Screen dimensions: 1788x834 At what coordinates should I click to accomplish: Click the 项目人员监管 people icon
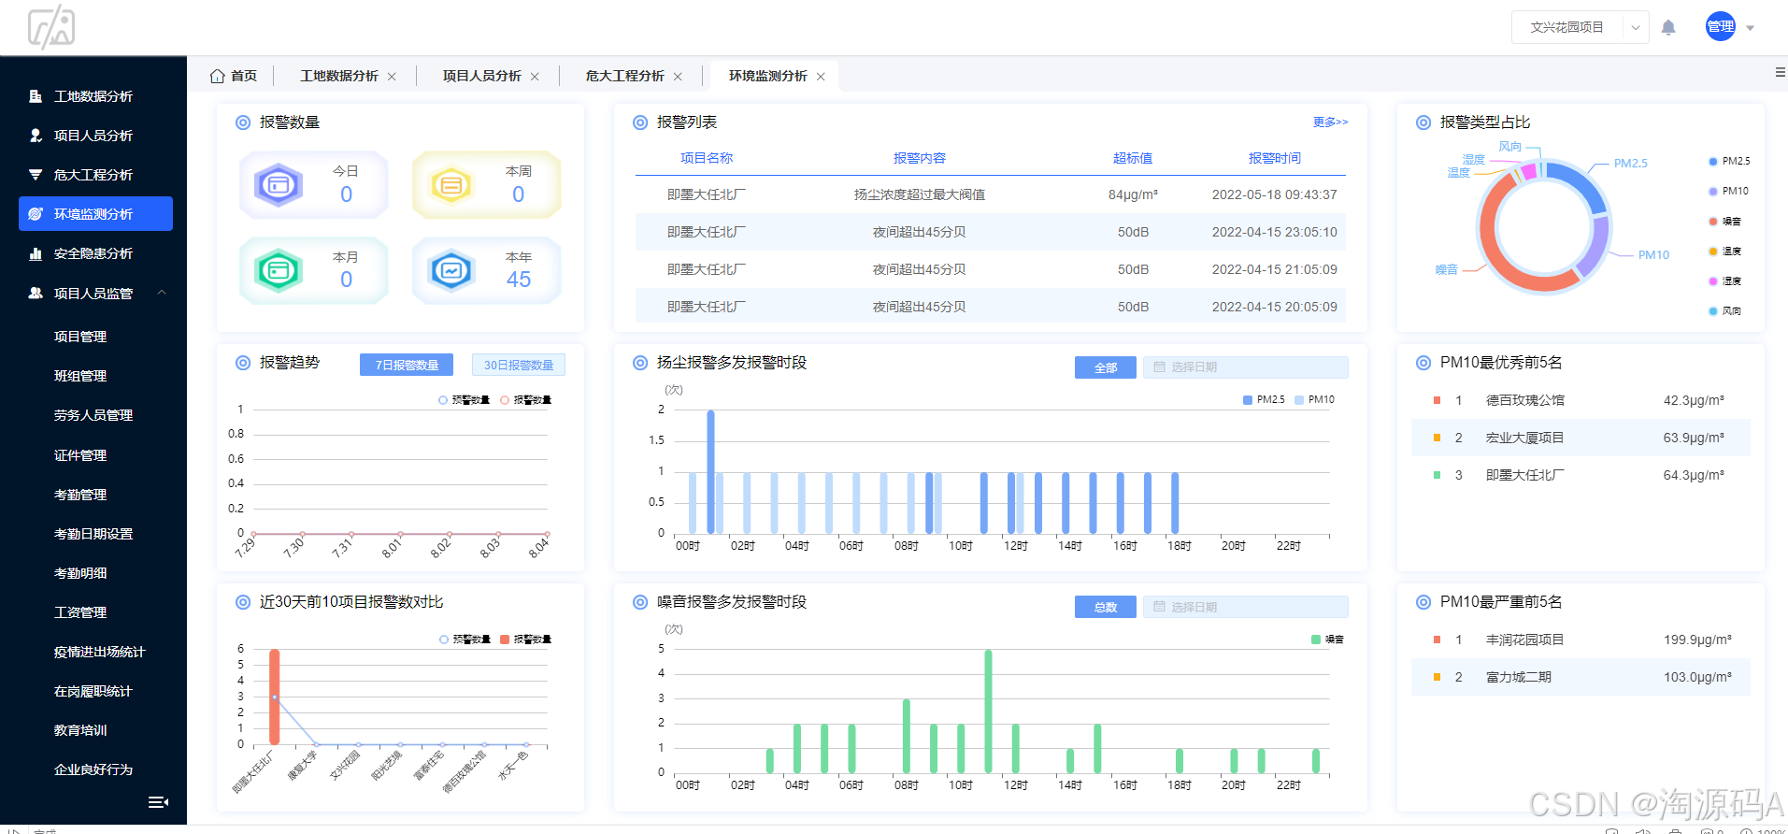pyautogui.click(x=36, y=293)
